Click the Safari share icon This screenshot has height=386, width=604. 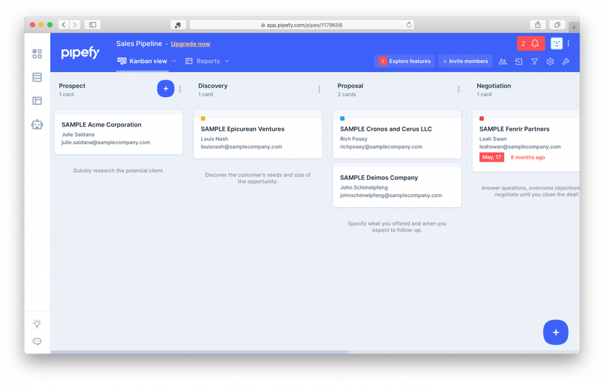click(538, 25)
